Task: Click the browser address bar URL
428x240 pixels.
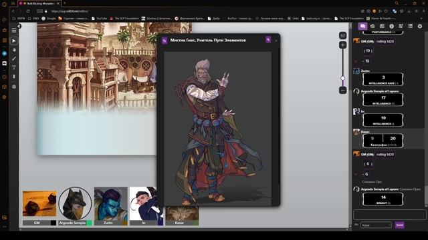Action: tap(70, 11)
